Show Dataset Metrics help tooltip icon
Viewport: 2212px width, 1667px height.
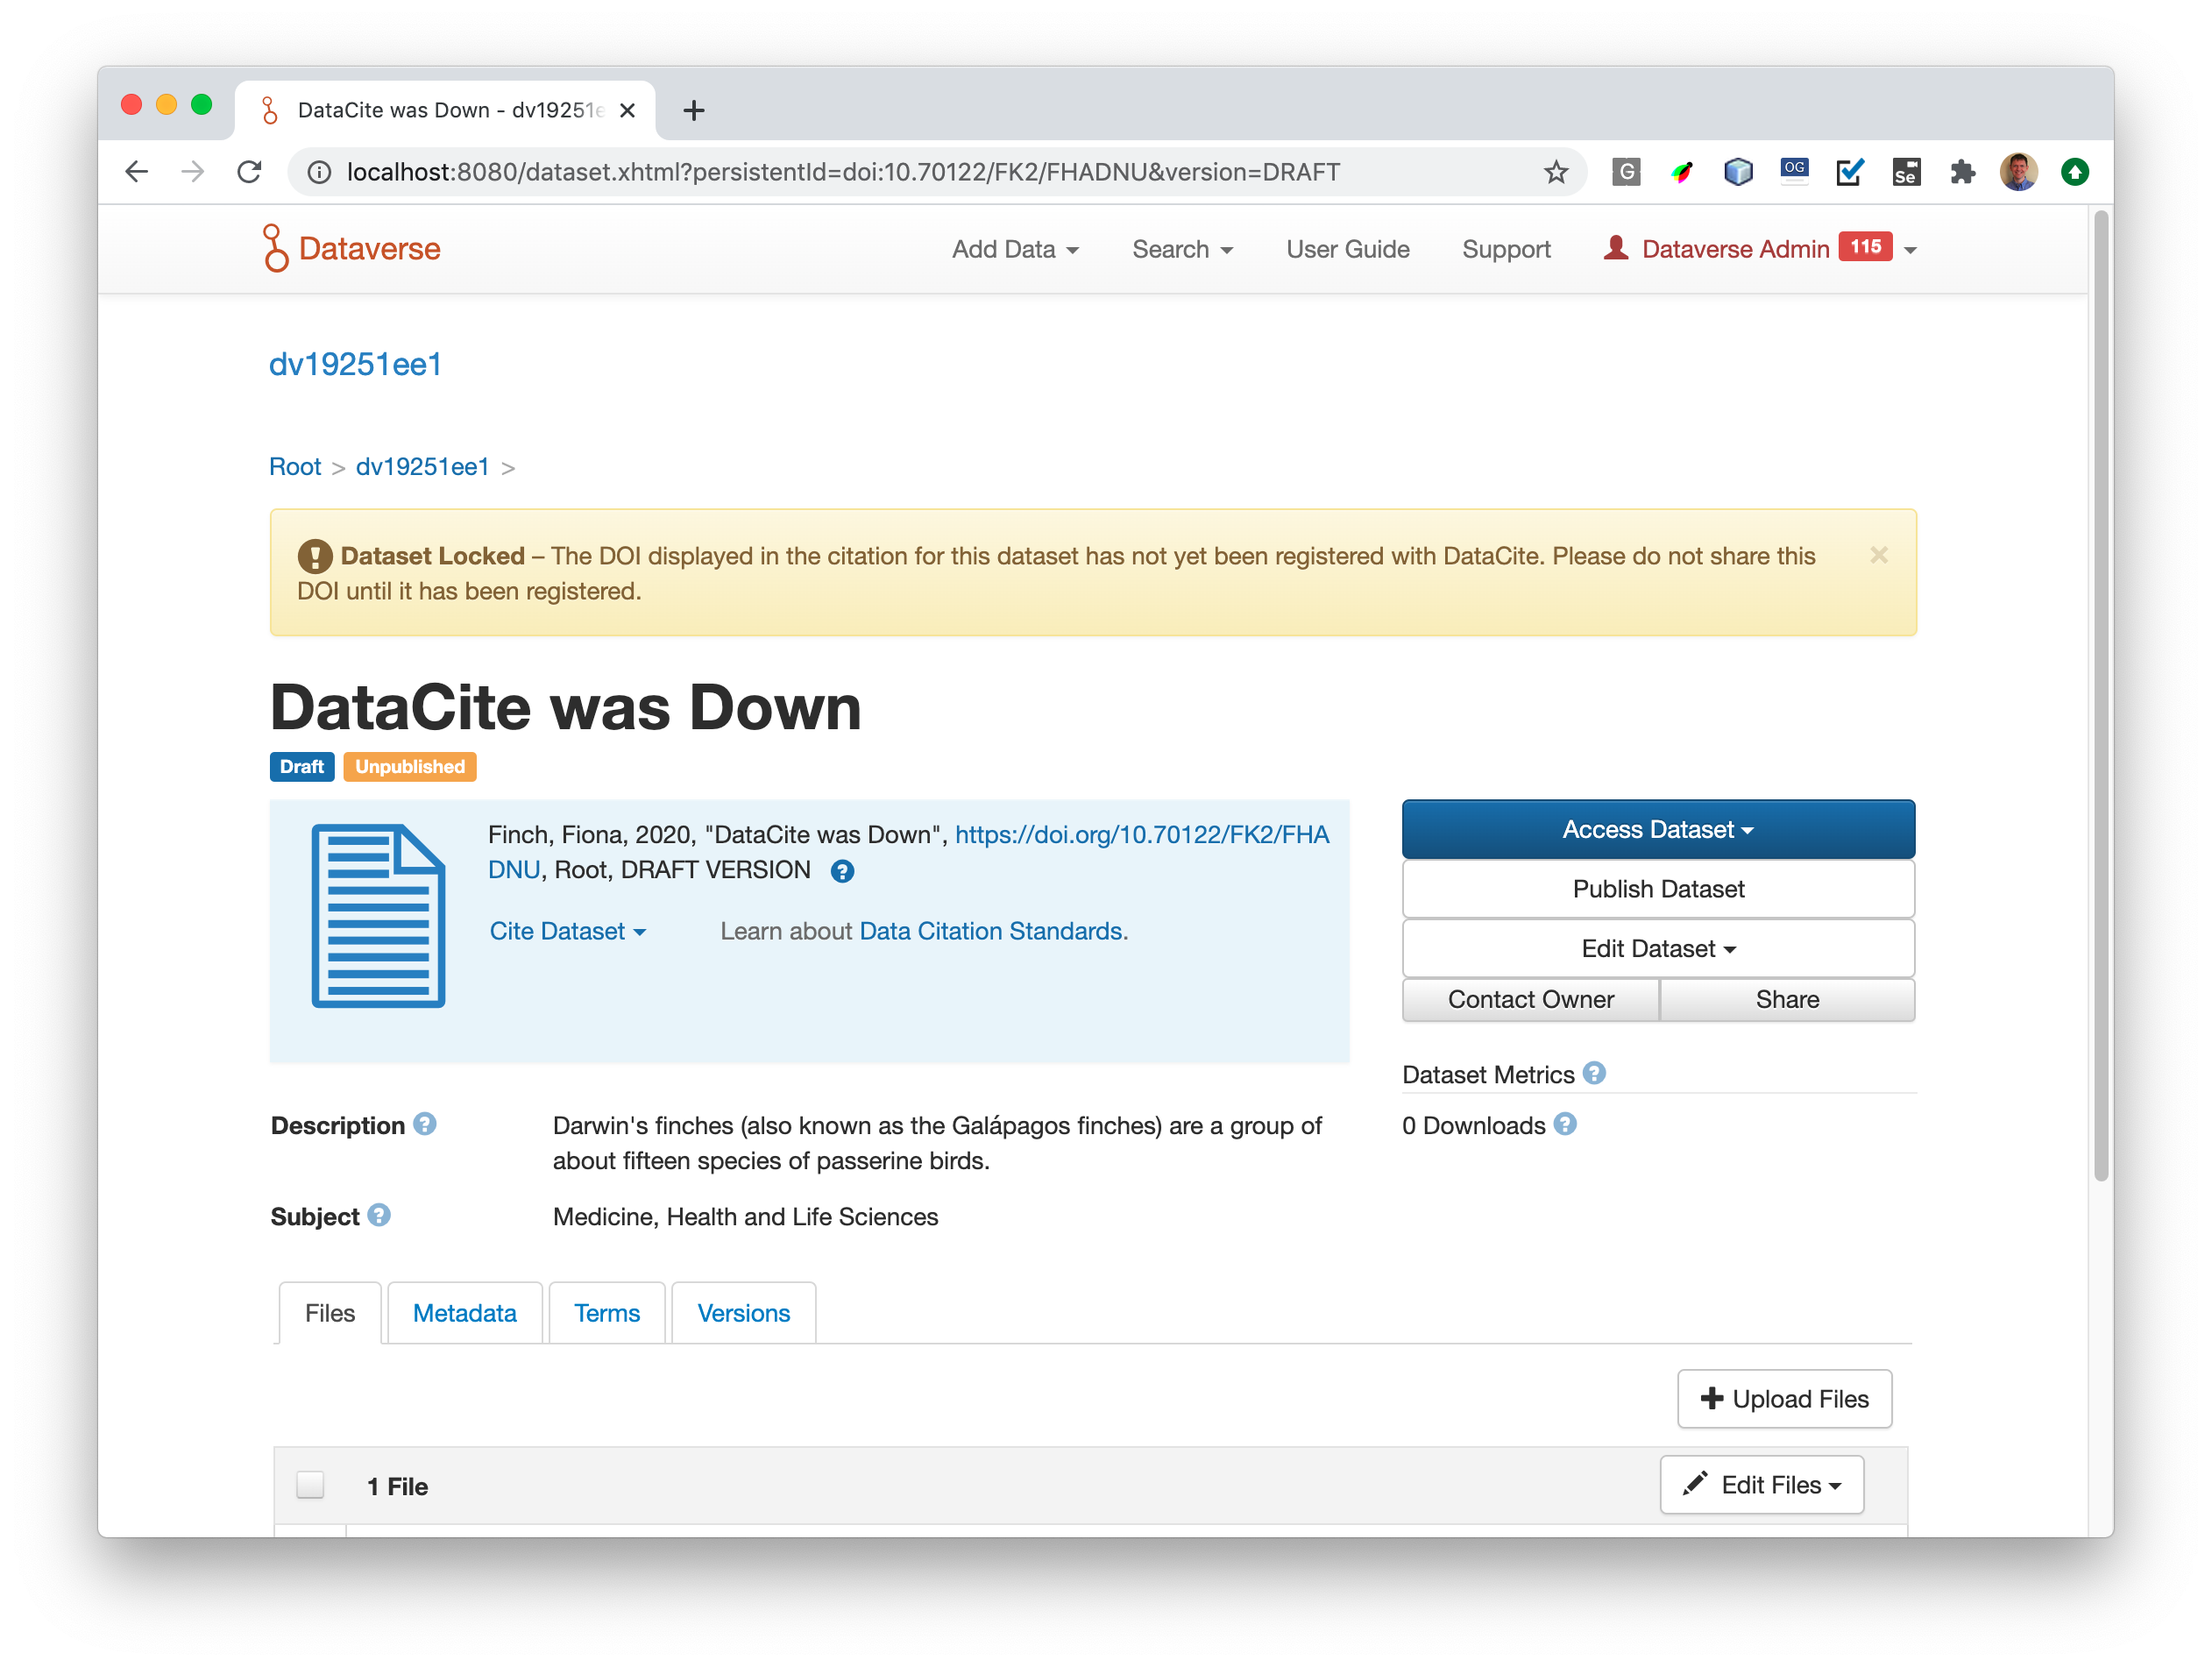click(1594, 1073)
